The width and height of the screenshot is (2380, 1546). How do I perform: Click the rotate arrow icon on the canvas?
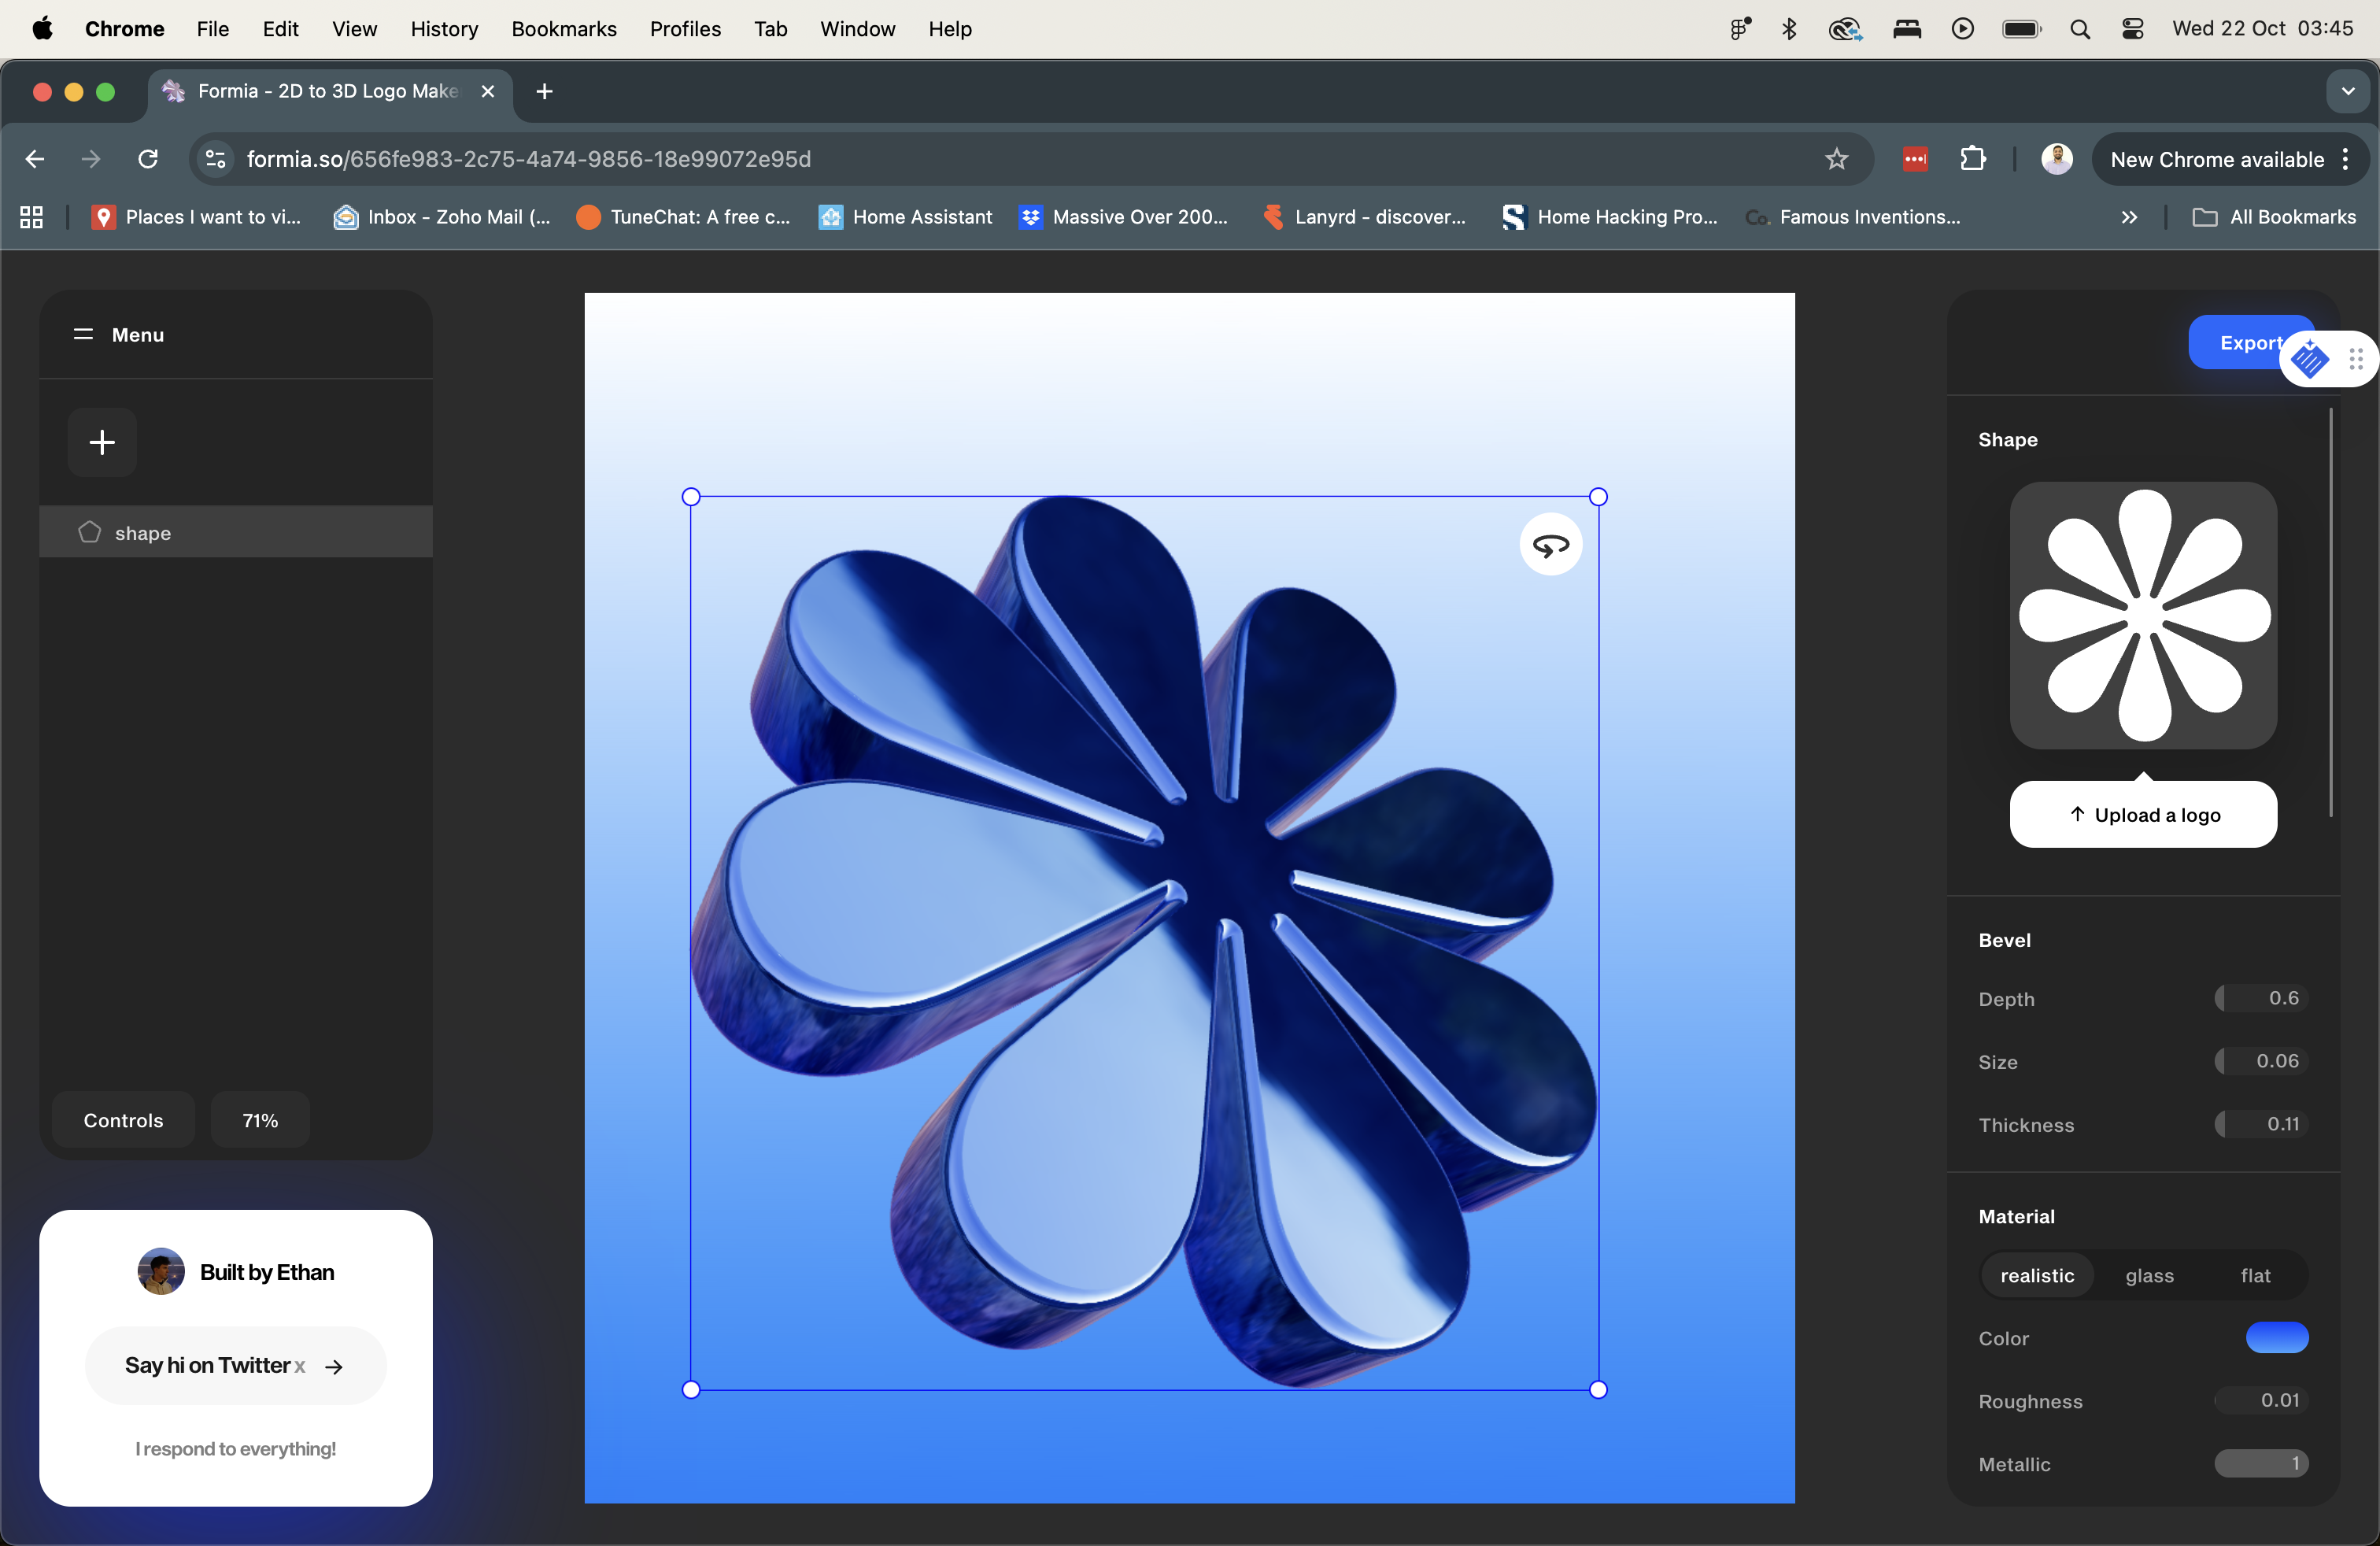pyautogui.click(x=1550, y=545)
